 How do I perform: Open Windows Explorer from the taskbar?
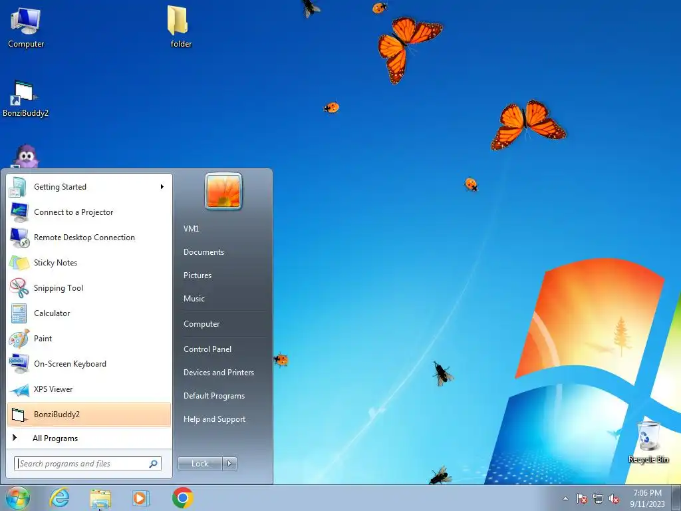100,499
